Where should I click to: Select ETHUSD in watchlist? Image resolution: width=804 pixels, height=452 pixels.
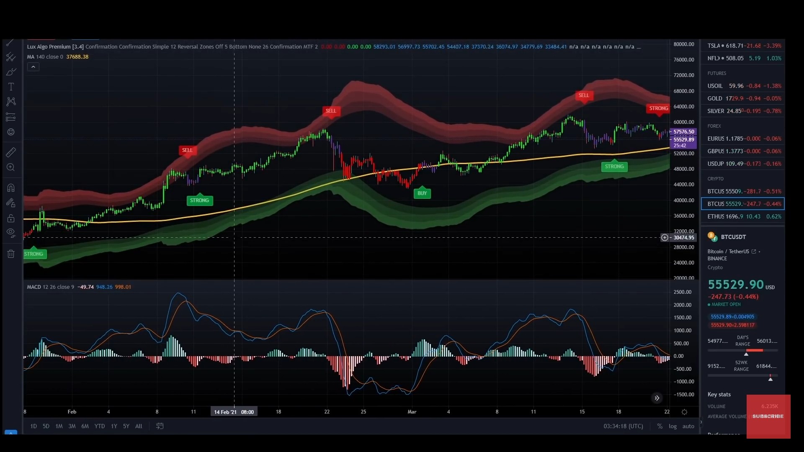coord(743,216)
